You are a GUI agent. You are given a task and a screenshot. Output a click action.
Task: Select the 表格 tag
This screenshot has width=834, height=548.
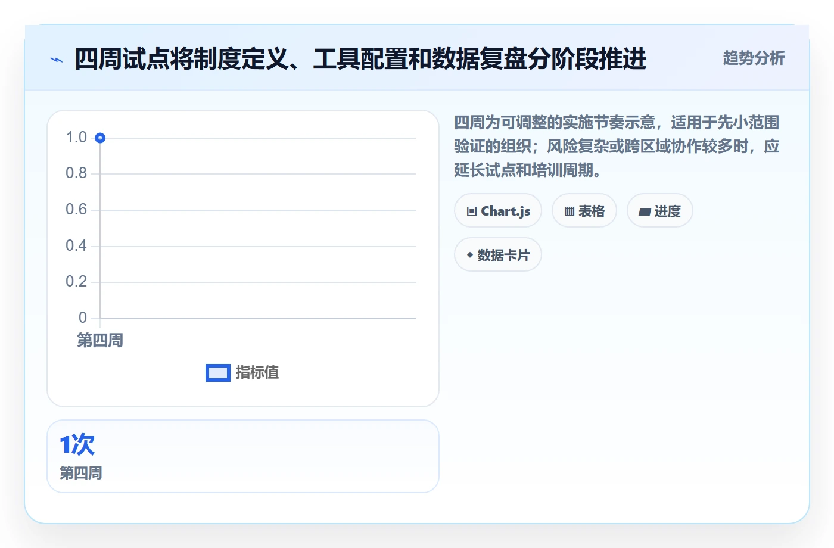click(584, 211)
